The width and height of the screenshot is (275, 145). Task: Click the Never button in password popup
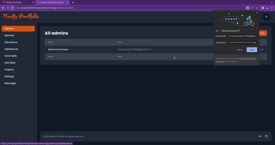point(240,50)
